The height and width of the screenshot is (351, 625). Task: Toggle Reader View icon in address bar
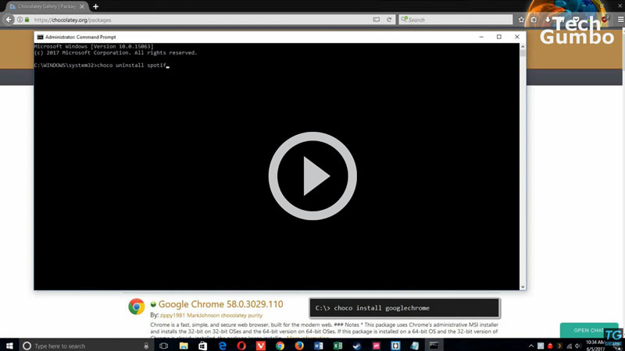(x=377, y=19)
